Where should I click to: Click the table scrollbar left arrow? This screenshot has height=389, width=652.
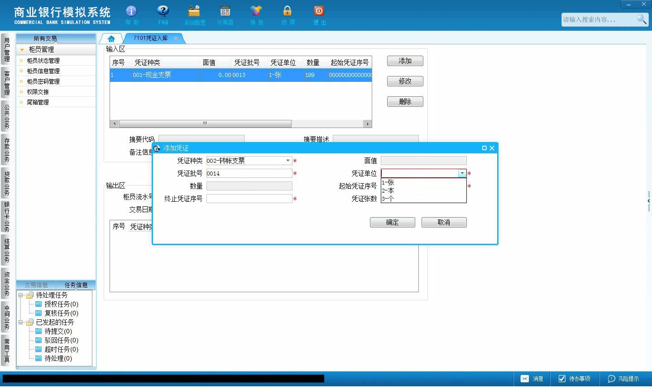[115, 123]
